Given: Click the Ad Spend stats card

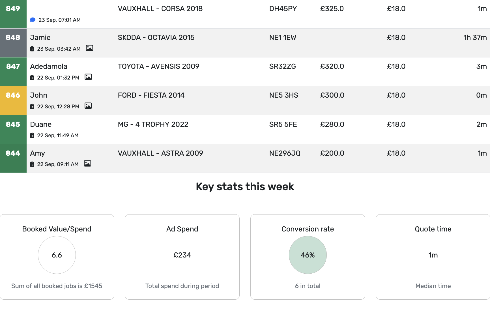Looking at the screenshot, I should (182, 256).
